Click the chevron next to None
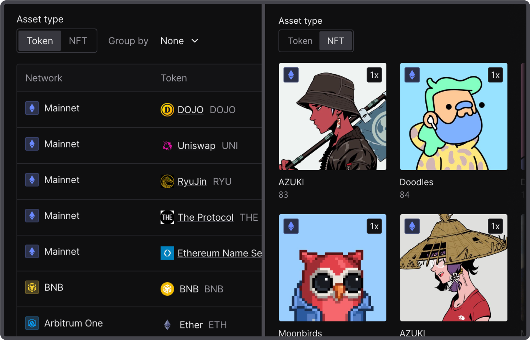The image size is (530, 340). 195,41
